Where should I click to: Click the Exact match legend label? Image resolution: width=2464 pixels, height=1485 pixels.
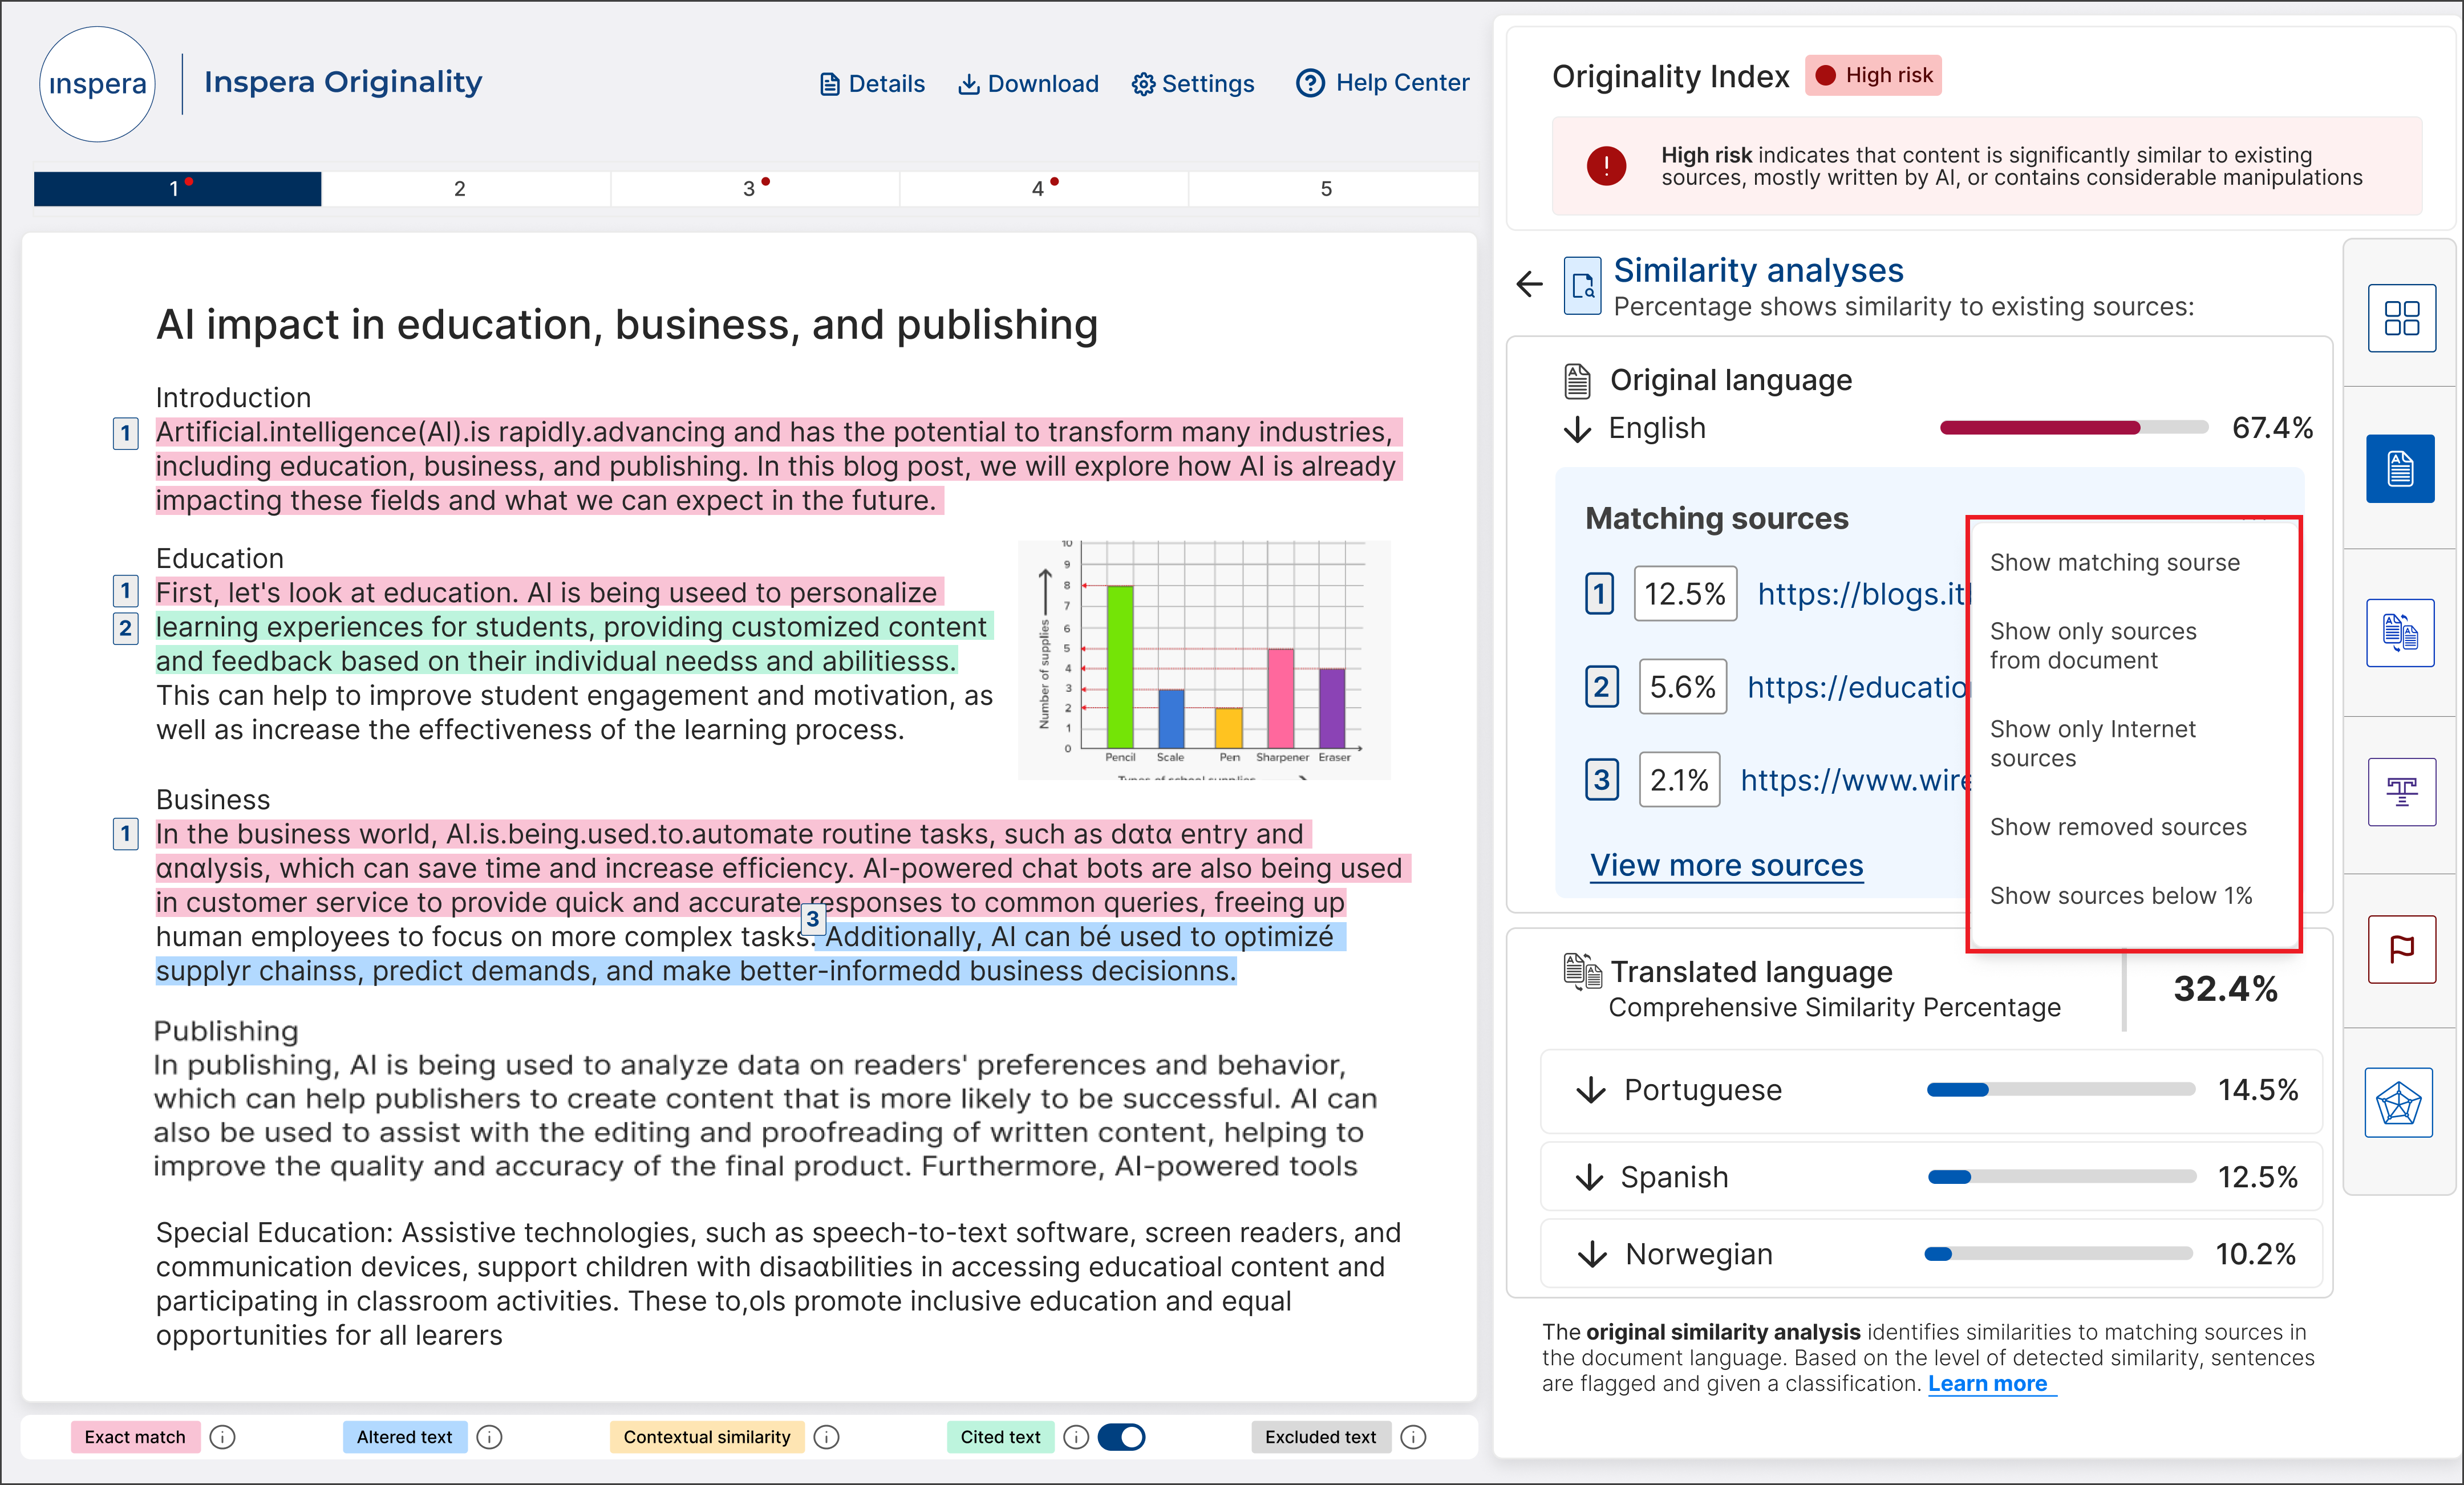point(135,1437)
